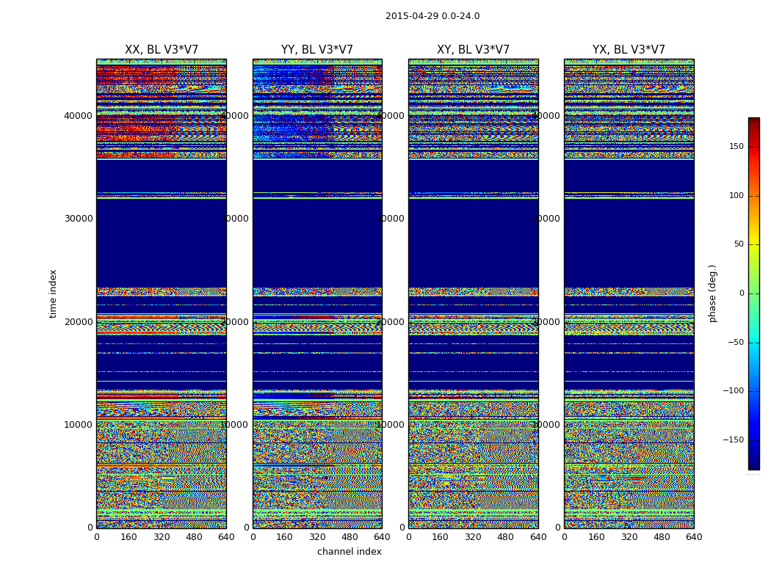Select the 'XX, BL V3*V7' subplot title
The image size is (771, 587).
[162, 50]
